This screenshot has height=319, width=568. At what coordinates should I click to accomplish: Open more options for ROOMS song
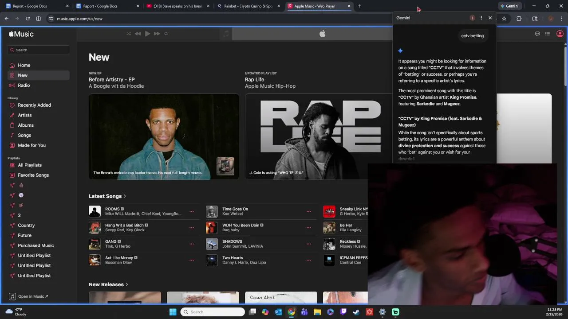(192, 211)
